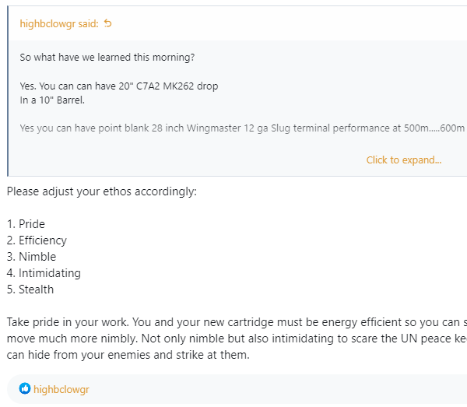Click the thumbs-up like icon
Screen dimensions: 467x407
pos(25,388)
